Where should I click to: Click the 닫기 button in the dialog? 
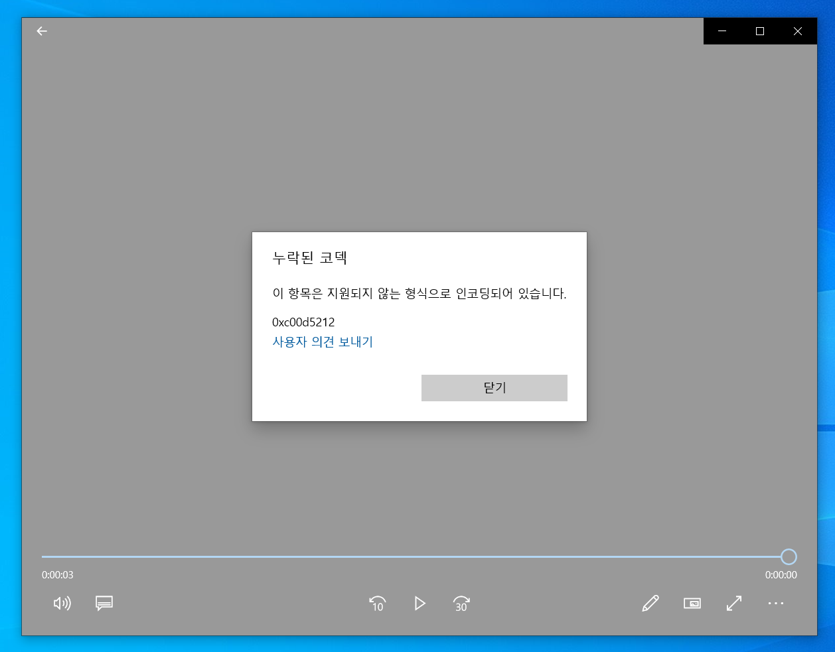coord(494,388)
